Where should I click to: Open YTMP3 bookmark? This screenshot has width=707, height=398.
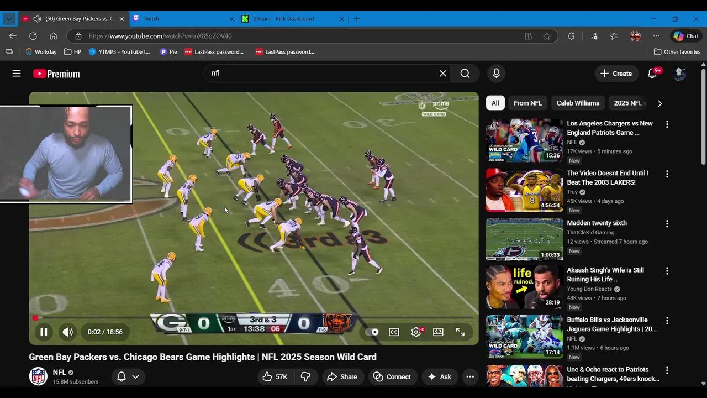(119, 52)
